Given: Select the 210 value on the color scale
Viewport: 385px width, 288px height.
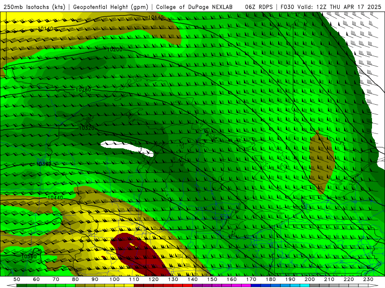Looking at the screenshot, I should click(330, 279).
